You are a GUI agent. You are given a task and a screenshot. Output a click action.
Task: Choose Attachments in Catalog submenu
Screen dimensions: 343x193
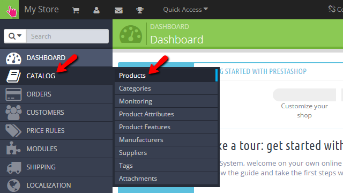166,179
